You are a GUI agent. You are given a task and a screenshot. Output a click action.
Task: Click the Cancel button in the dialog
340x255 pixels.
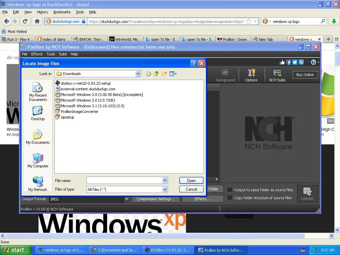(x=191, y=189)
